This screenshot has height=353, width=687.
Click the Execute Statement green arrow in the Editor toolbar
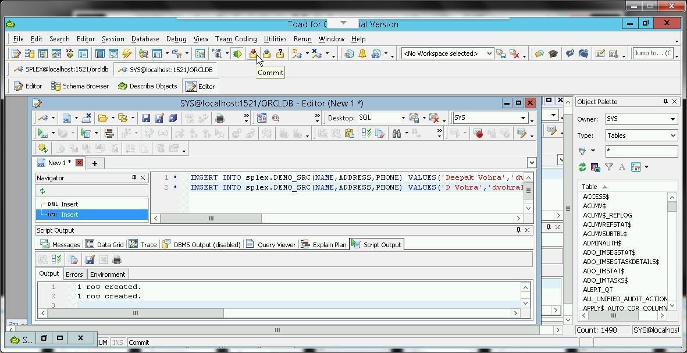click(x=42, y=133)
